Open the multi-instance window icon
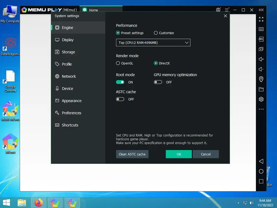Image resolution: width=277 pixels, height=208 pixels. coord(261,49)
